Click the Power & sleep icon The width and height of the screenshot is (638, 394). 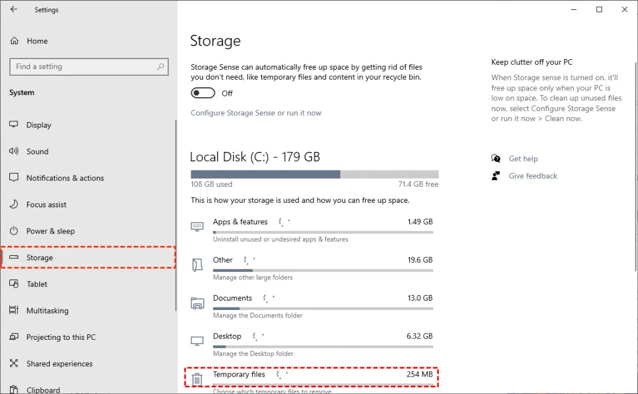[14, 231]
